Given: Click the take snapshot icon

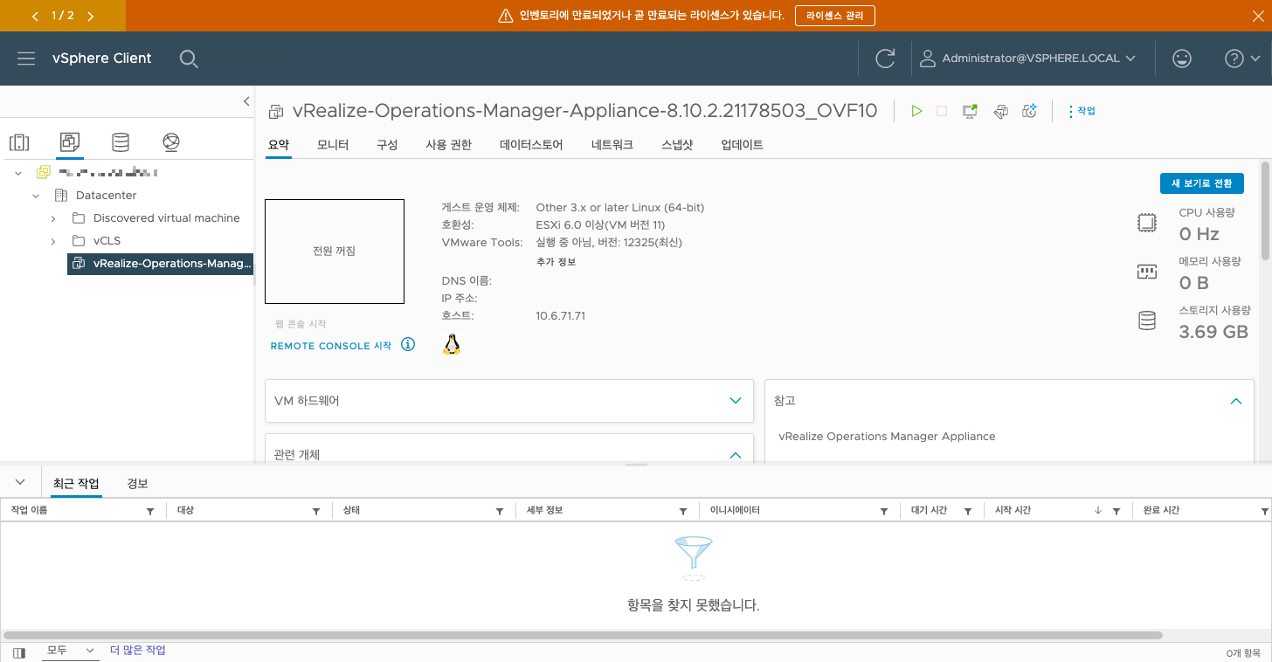Looking at the screenshot, I should click(x=1030, y=111).
